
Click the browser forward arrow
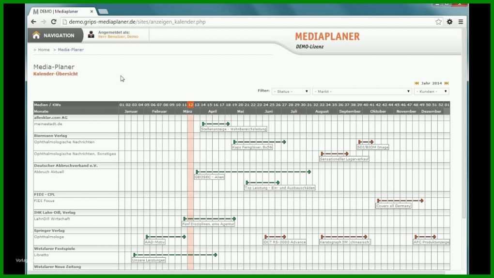click(44, 22)
